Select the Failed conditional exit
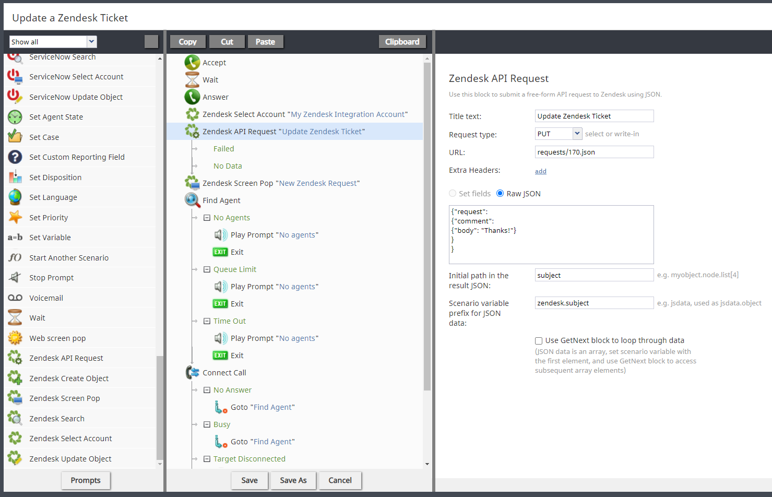 (224, 149)
